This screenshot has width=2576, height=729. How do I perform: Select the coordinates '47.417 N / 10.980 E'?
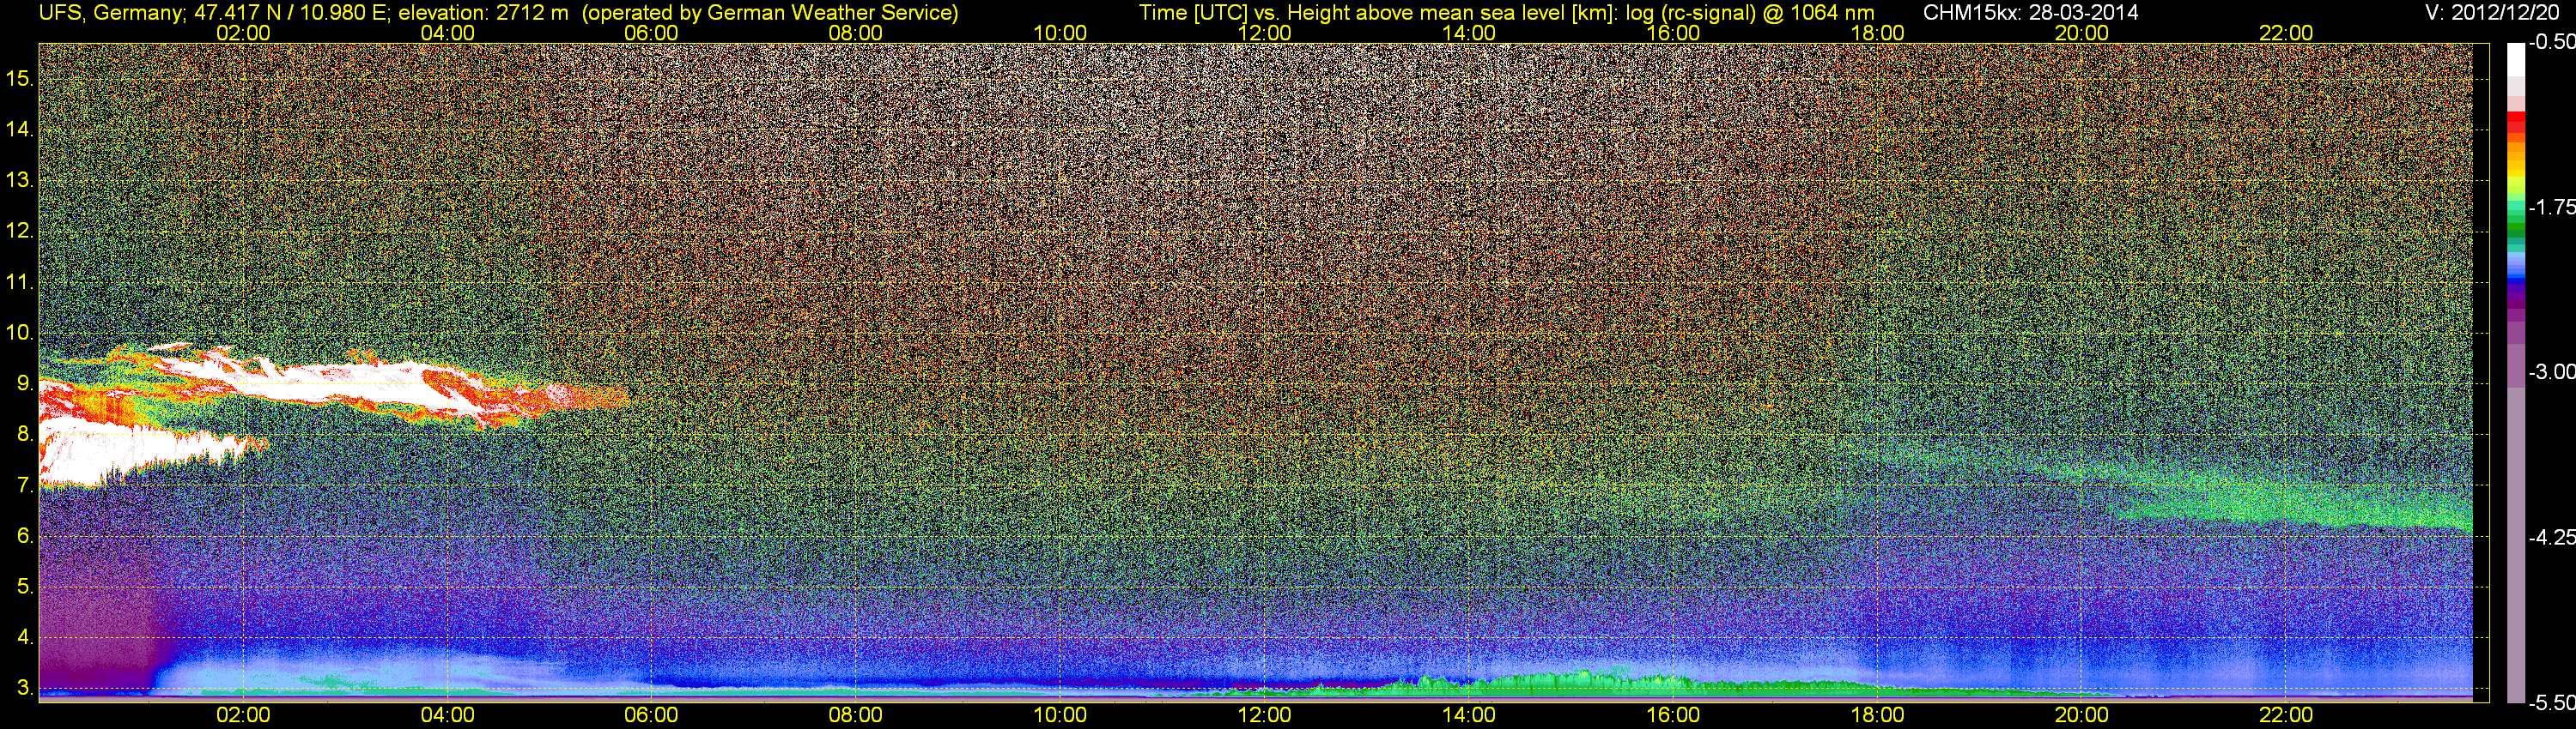pos(292,12)
